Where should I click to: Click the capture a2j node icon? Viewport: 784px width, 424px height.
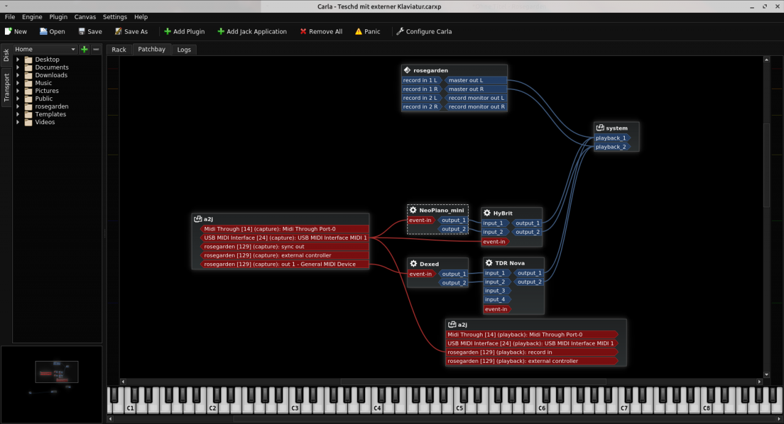198,218
